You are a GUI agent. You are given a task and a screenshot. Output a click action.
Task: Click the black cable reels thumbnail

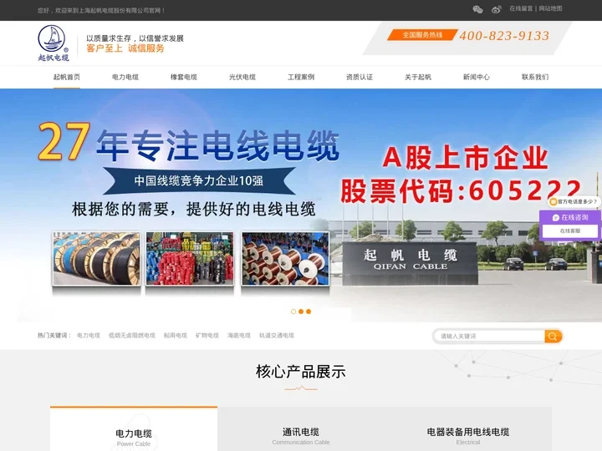(x=96, y=258)
